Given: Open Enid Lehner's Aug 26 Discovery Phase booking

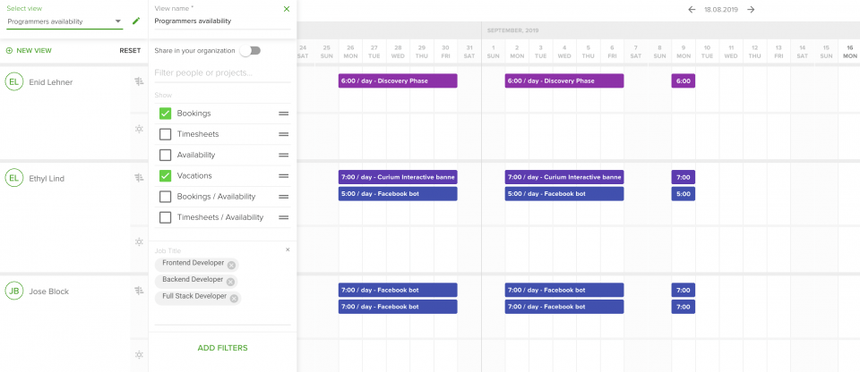Looking at the screenshot, I should [398, 80].
